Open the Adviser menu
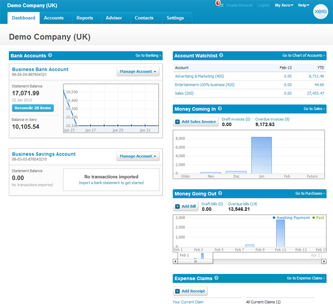The image size is (333, 304). [x=116, y=18]
